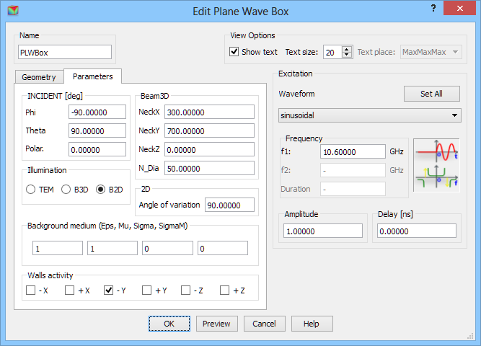Enable the +X wall activity checkbox

click(70, 290)
